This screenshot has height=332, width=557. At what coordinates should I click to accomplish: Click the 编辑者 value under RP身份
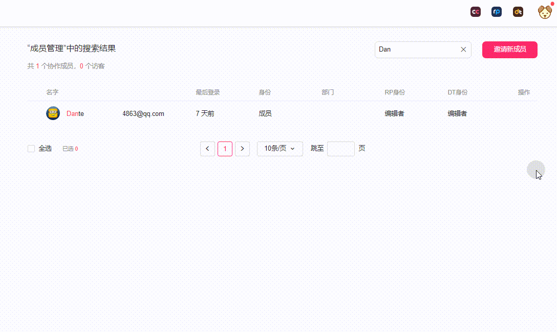394,114
